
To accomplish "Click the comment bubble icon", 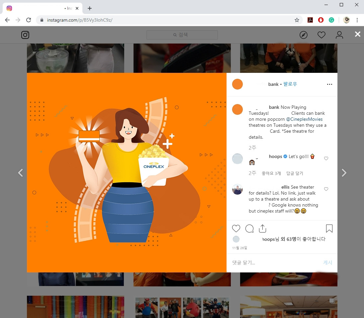I will point(249,229).
